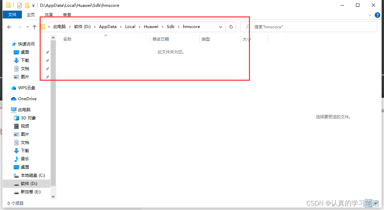Click the Properties checkmark icon in title bar
This screenshot has height=210, width=384.
pyautogui.click(x=19, y=5)
